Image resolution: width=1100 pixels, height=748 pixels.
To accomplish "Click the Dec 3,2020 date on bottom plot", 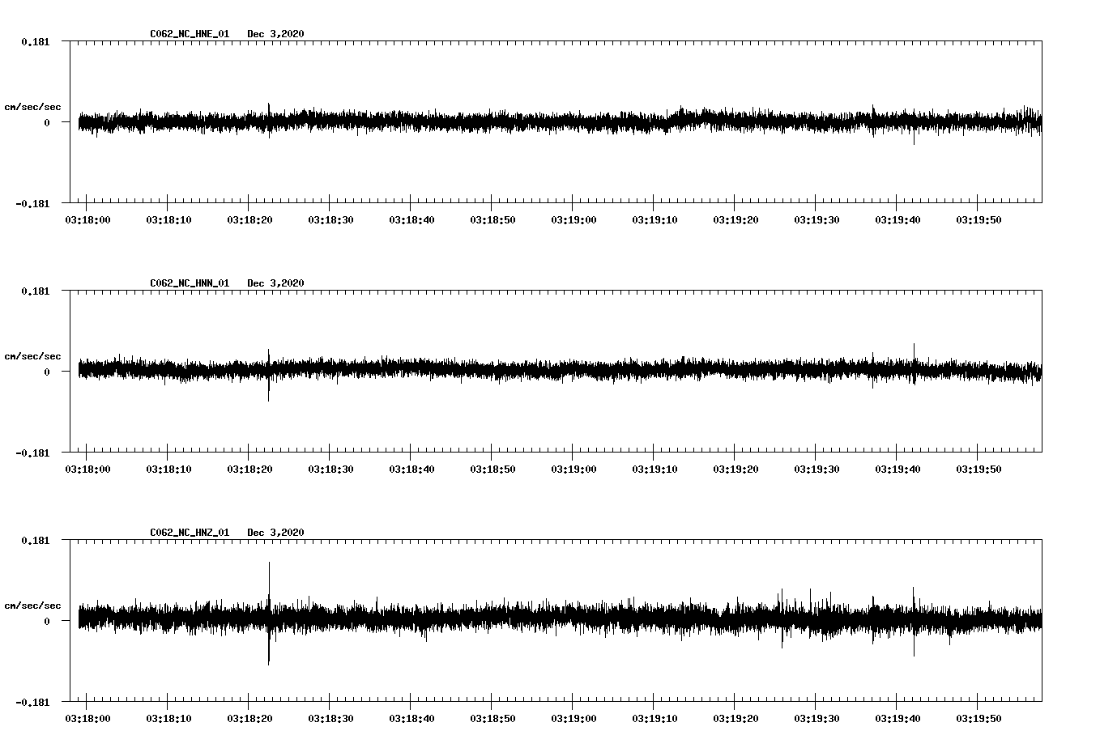I will [276, 533].
